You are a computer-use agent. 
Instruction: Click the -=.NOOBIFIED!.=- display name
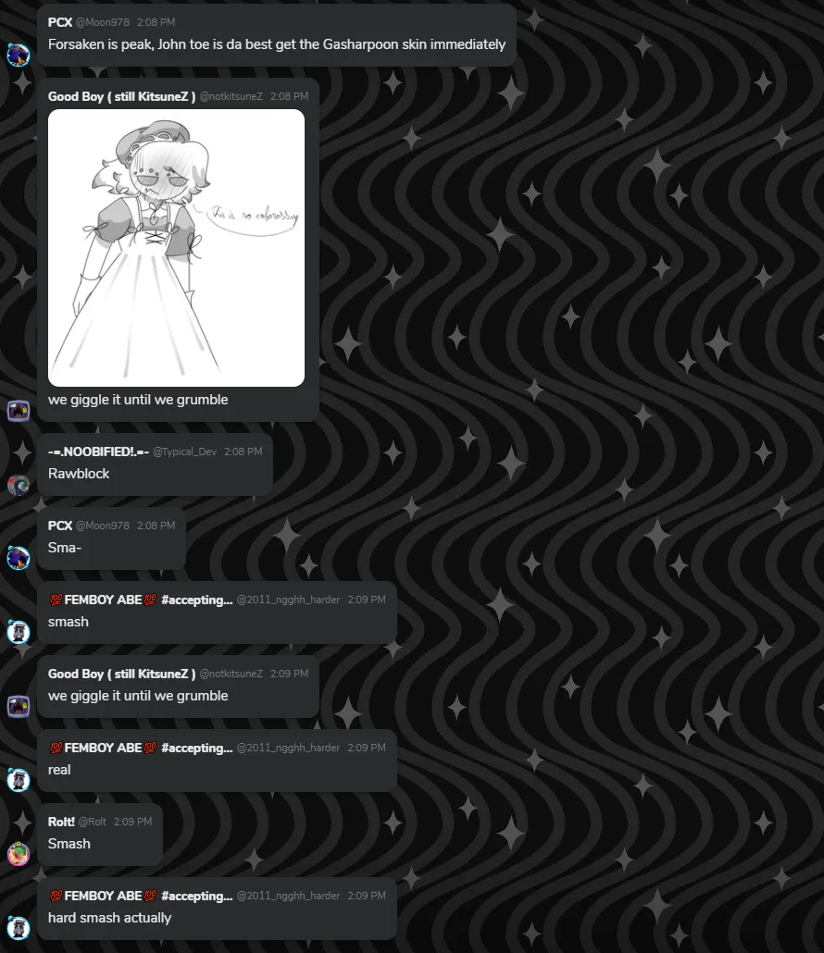[98, 452]
